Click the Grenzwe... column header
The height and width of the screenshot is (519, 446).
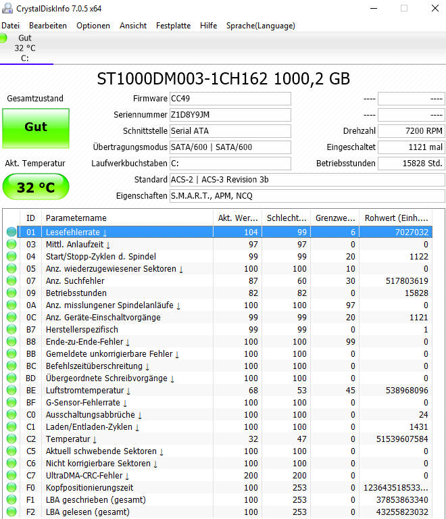pyautogui.click(x=334, y=218)
